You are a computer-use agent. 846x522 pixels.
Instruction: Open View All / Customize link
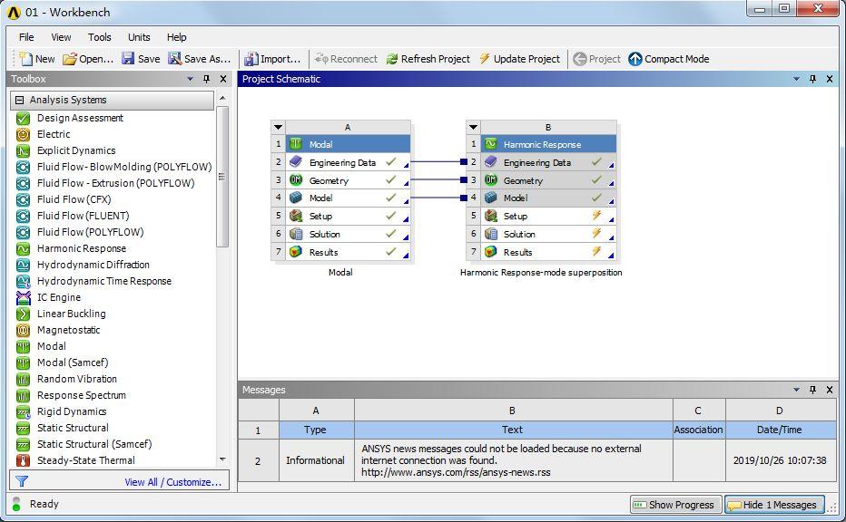[173, 482]
